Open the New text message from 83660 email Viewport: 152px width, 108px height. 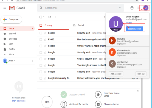click(71, 40)
